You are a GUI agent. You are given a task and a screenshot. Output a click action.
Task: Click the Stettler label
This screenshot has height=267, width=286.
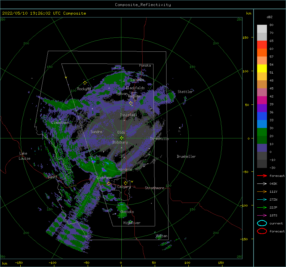tap(185, 92)
